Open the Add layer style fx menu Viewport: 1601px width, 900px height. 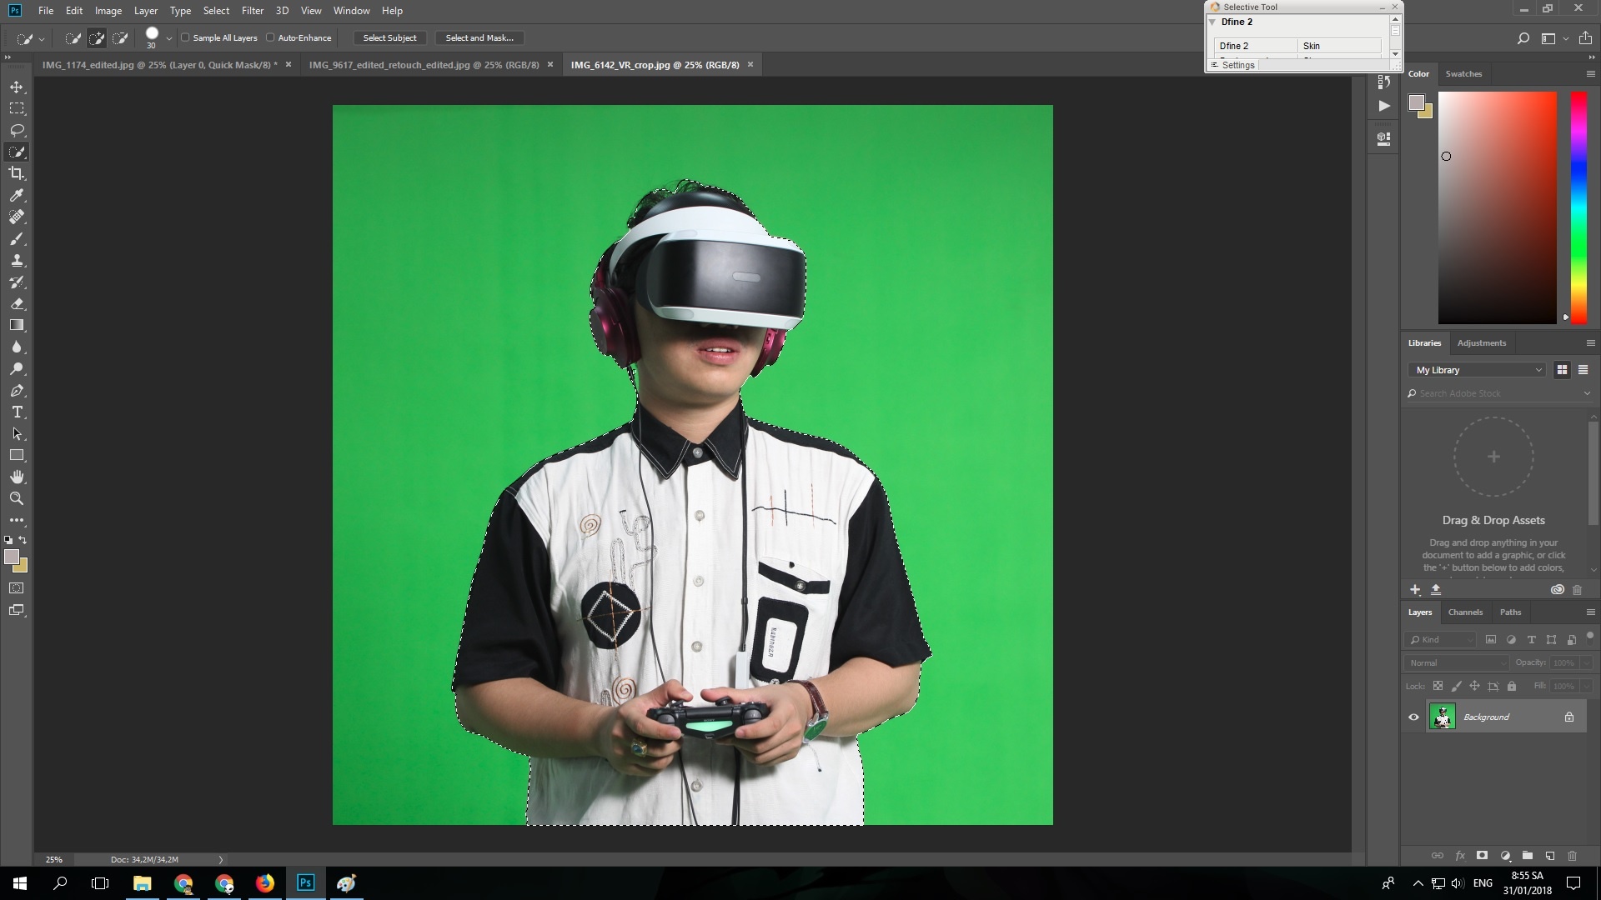coord(1461,856)
